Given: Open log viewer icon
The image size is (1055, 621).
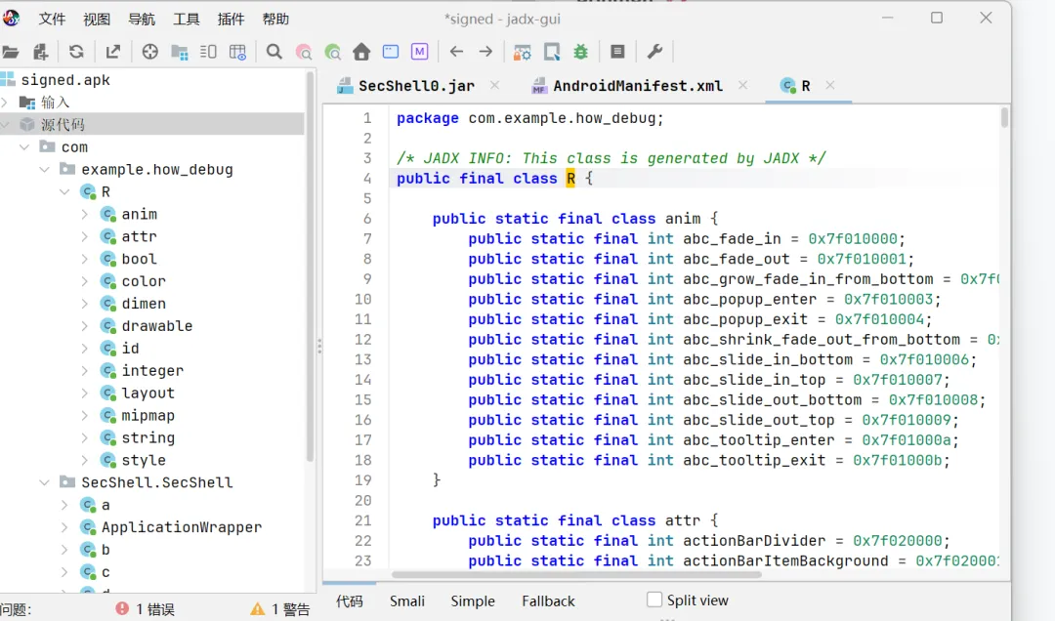Looking at the screenshot, I should point(617,52).
